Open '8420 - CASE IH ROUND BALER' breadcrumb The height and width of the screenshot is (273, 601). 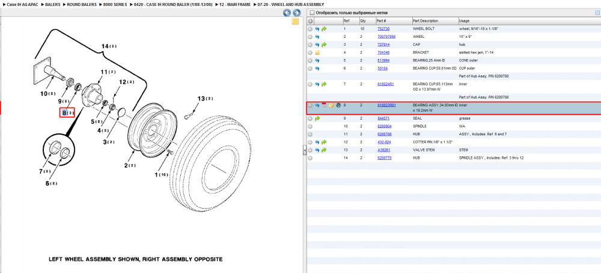pyautogui.click(x=173, y=4)
